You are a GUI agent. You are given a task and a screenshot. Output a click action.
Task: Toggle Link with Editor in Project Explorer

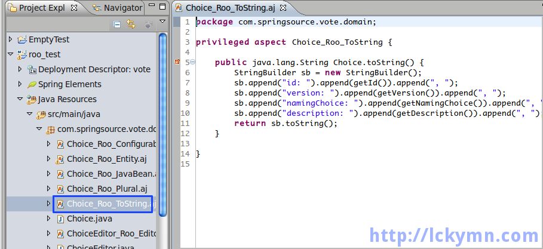click(131, 24)
